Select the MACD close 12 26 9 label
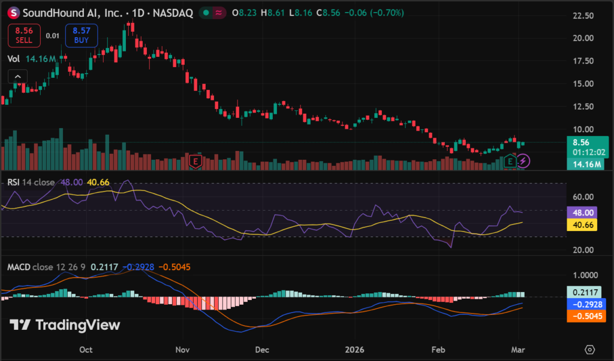Image resolution: width=614 pixels, height=361 pixels. (45, 266)
